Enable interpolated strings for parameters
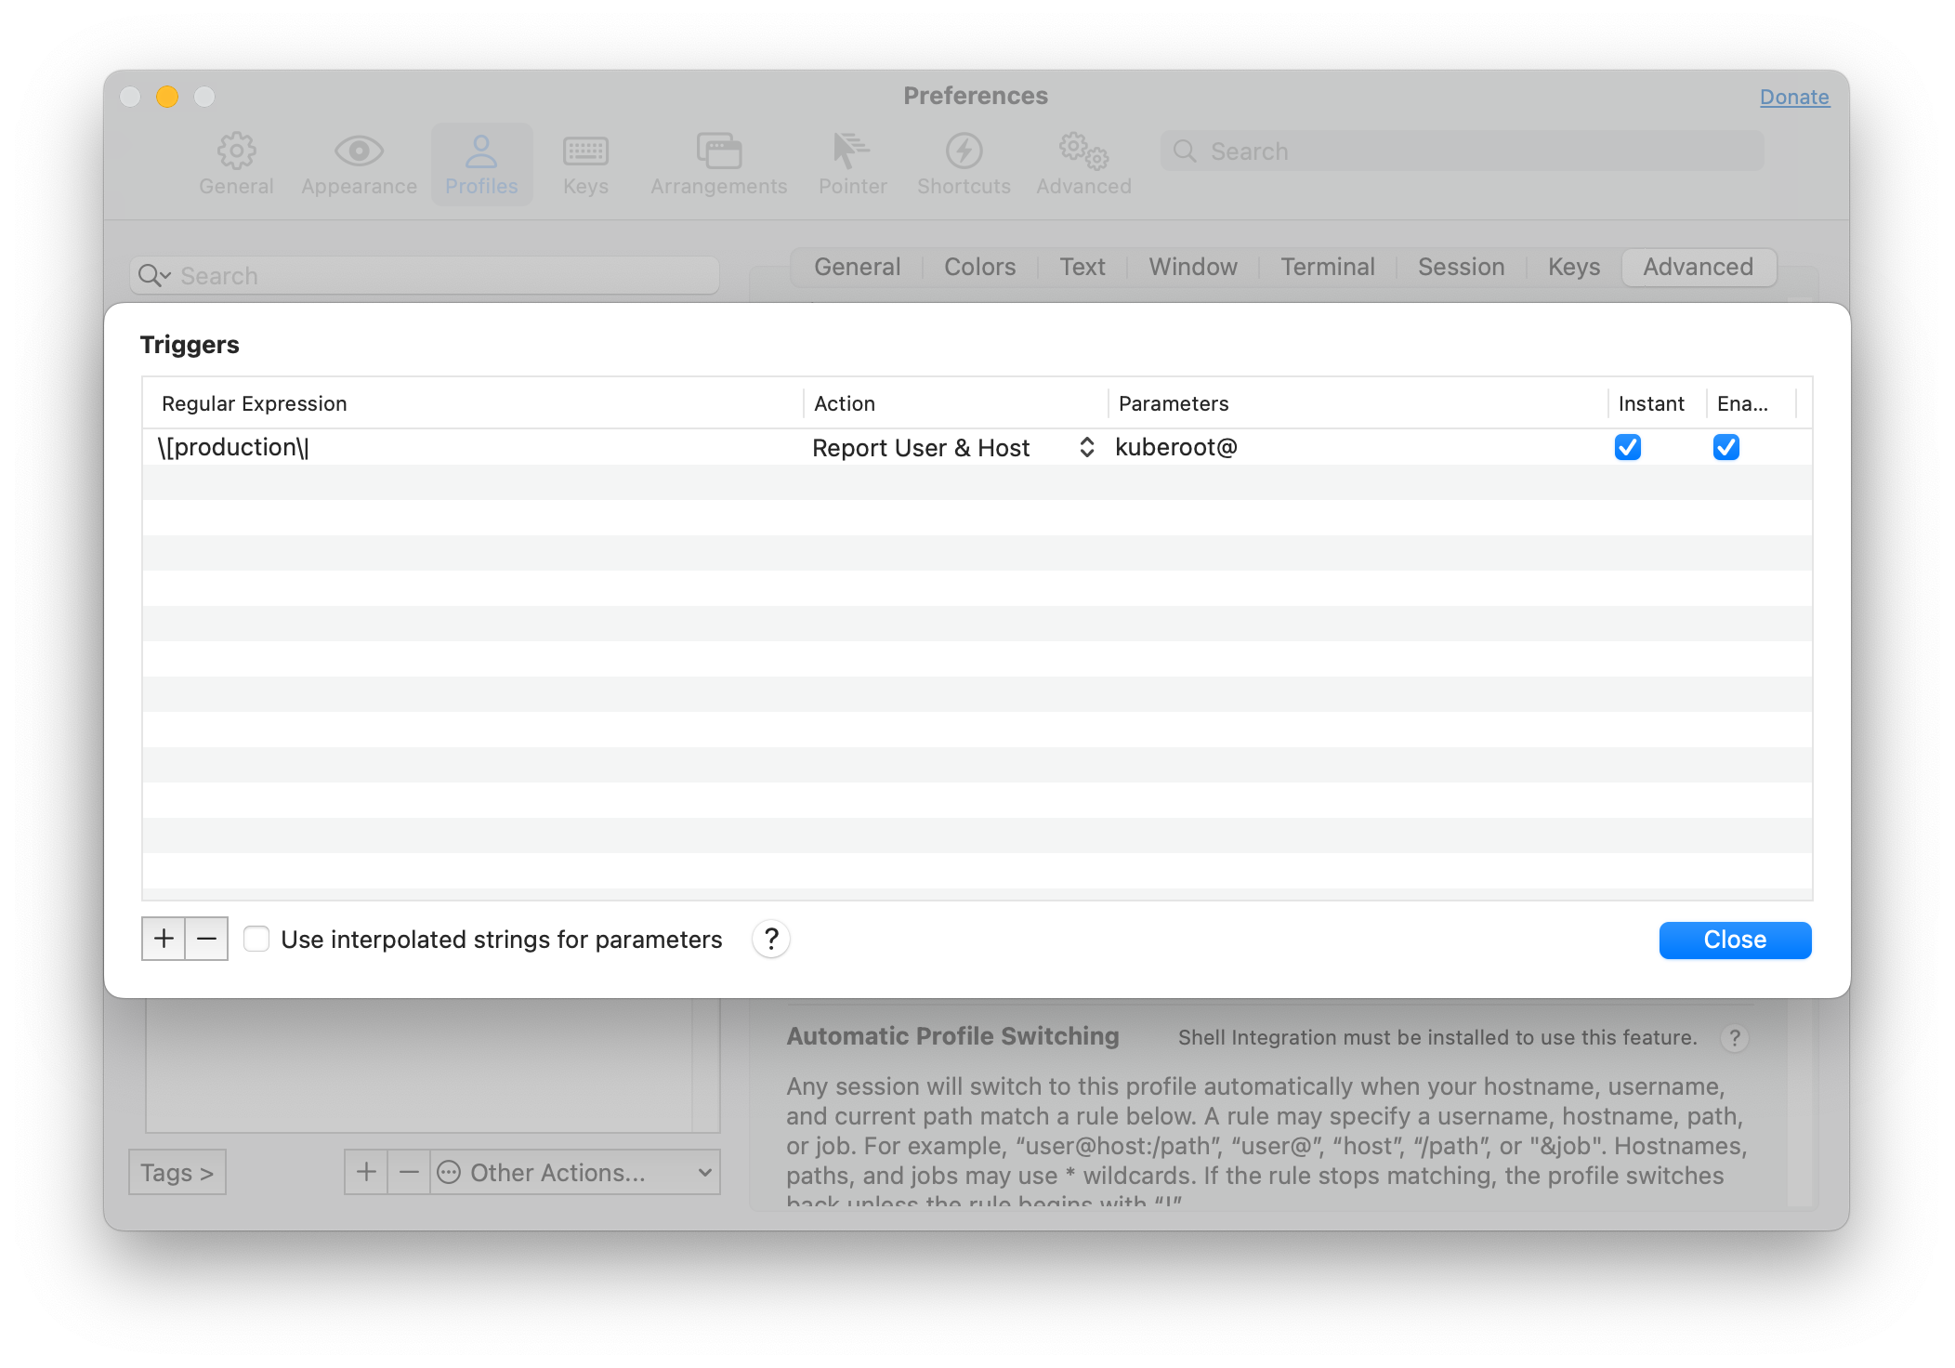The width and height of the screenshot is (1955, 1368). pos(256,939)
